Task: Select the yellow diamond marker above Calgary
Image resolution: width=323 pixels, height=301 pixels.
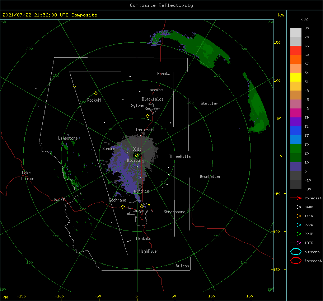Action: tap(142, 206)
